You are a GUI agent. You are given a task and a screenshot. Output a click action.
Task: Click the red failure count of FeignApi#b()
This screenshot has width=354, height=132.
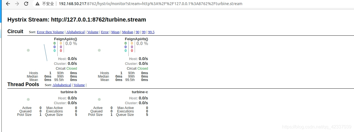tap(132, 51)
